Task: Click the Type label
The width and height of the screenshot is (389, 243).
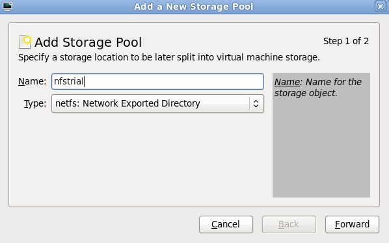Action: (35, 103)
